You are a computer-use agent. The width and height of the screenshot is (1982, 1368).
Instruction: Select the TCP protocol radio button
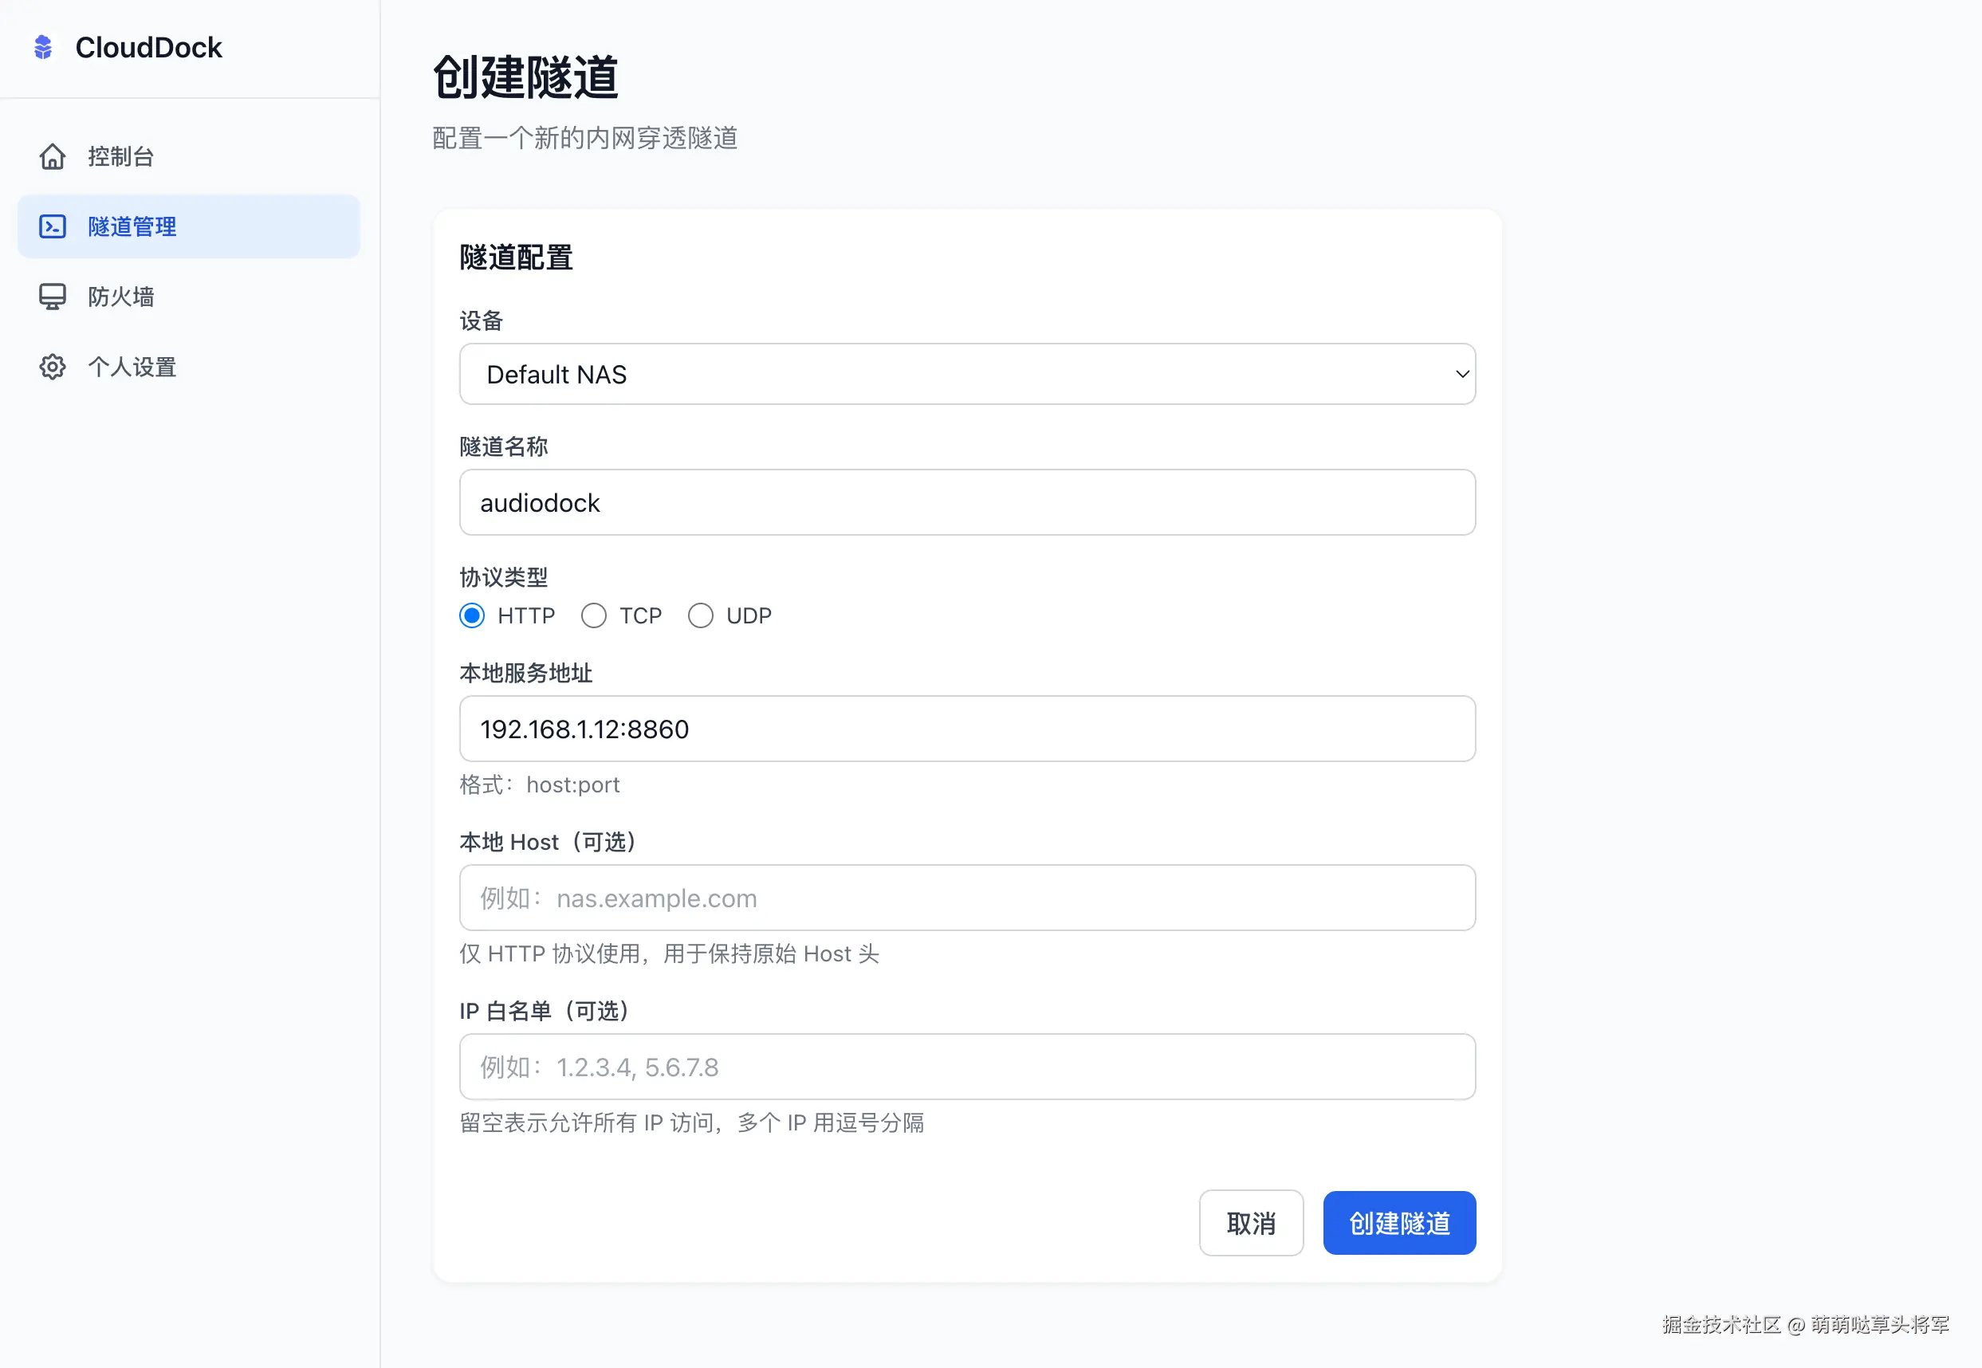click(x=593, y=615)
